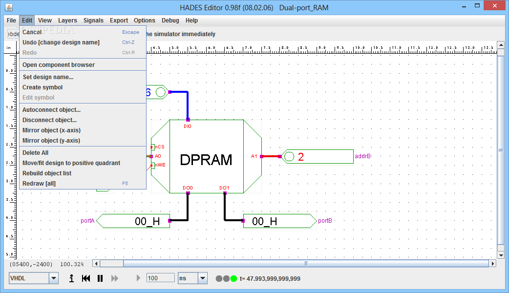This screenshot has width=509, height=293.
Task: Select Disconnect object... entry
Action: click(x=83, y=120)
